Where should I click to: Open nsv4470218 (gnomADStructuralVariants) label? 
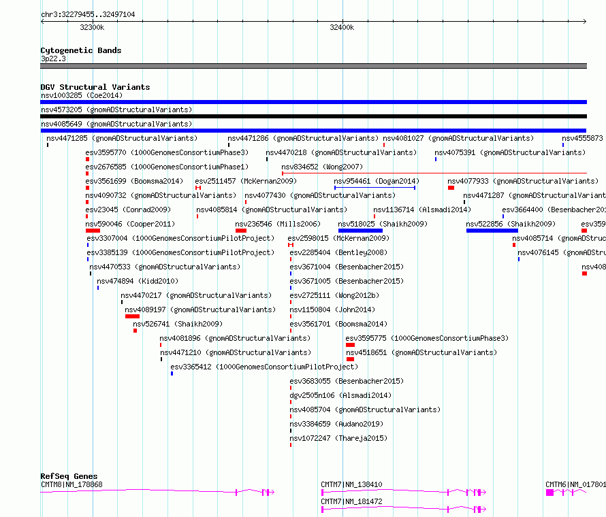click(341, 152)
